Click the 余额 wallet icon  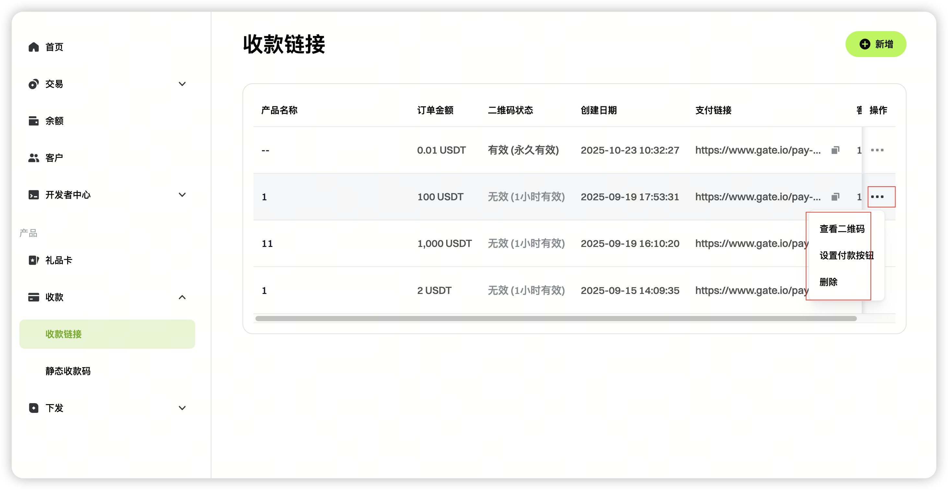(33, 121)
